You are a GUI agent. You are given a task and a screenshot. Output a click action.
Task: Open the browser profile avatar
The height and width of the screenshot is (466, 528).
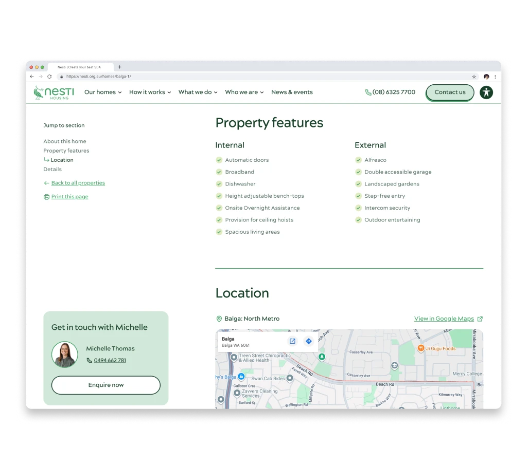click(x=486, y=77)
